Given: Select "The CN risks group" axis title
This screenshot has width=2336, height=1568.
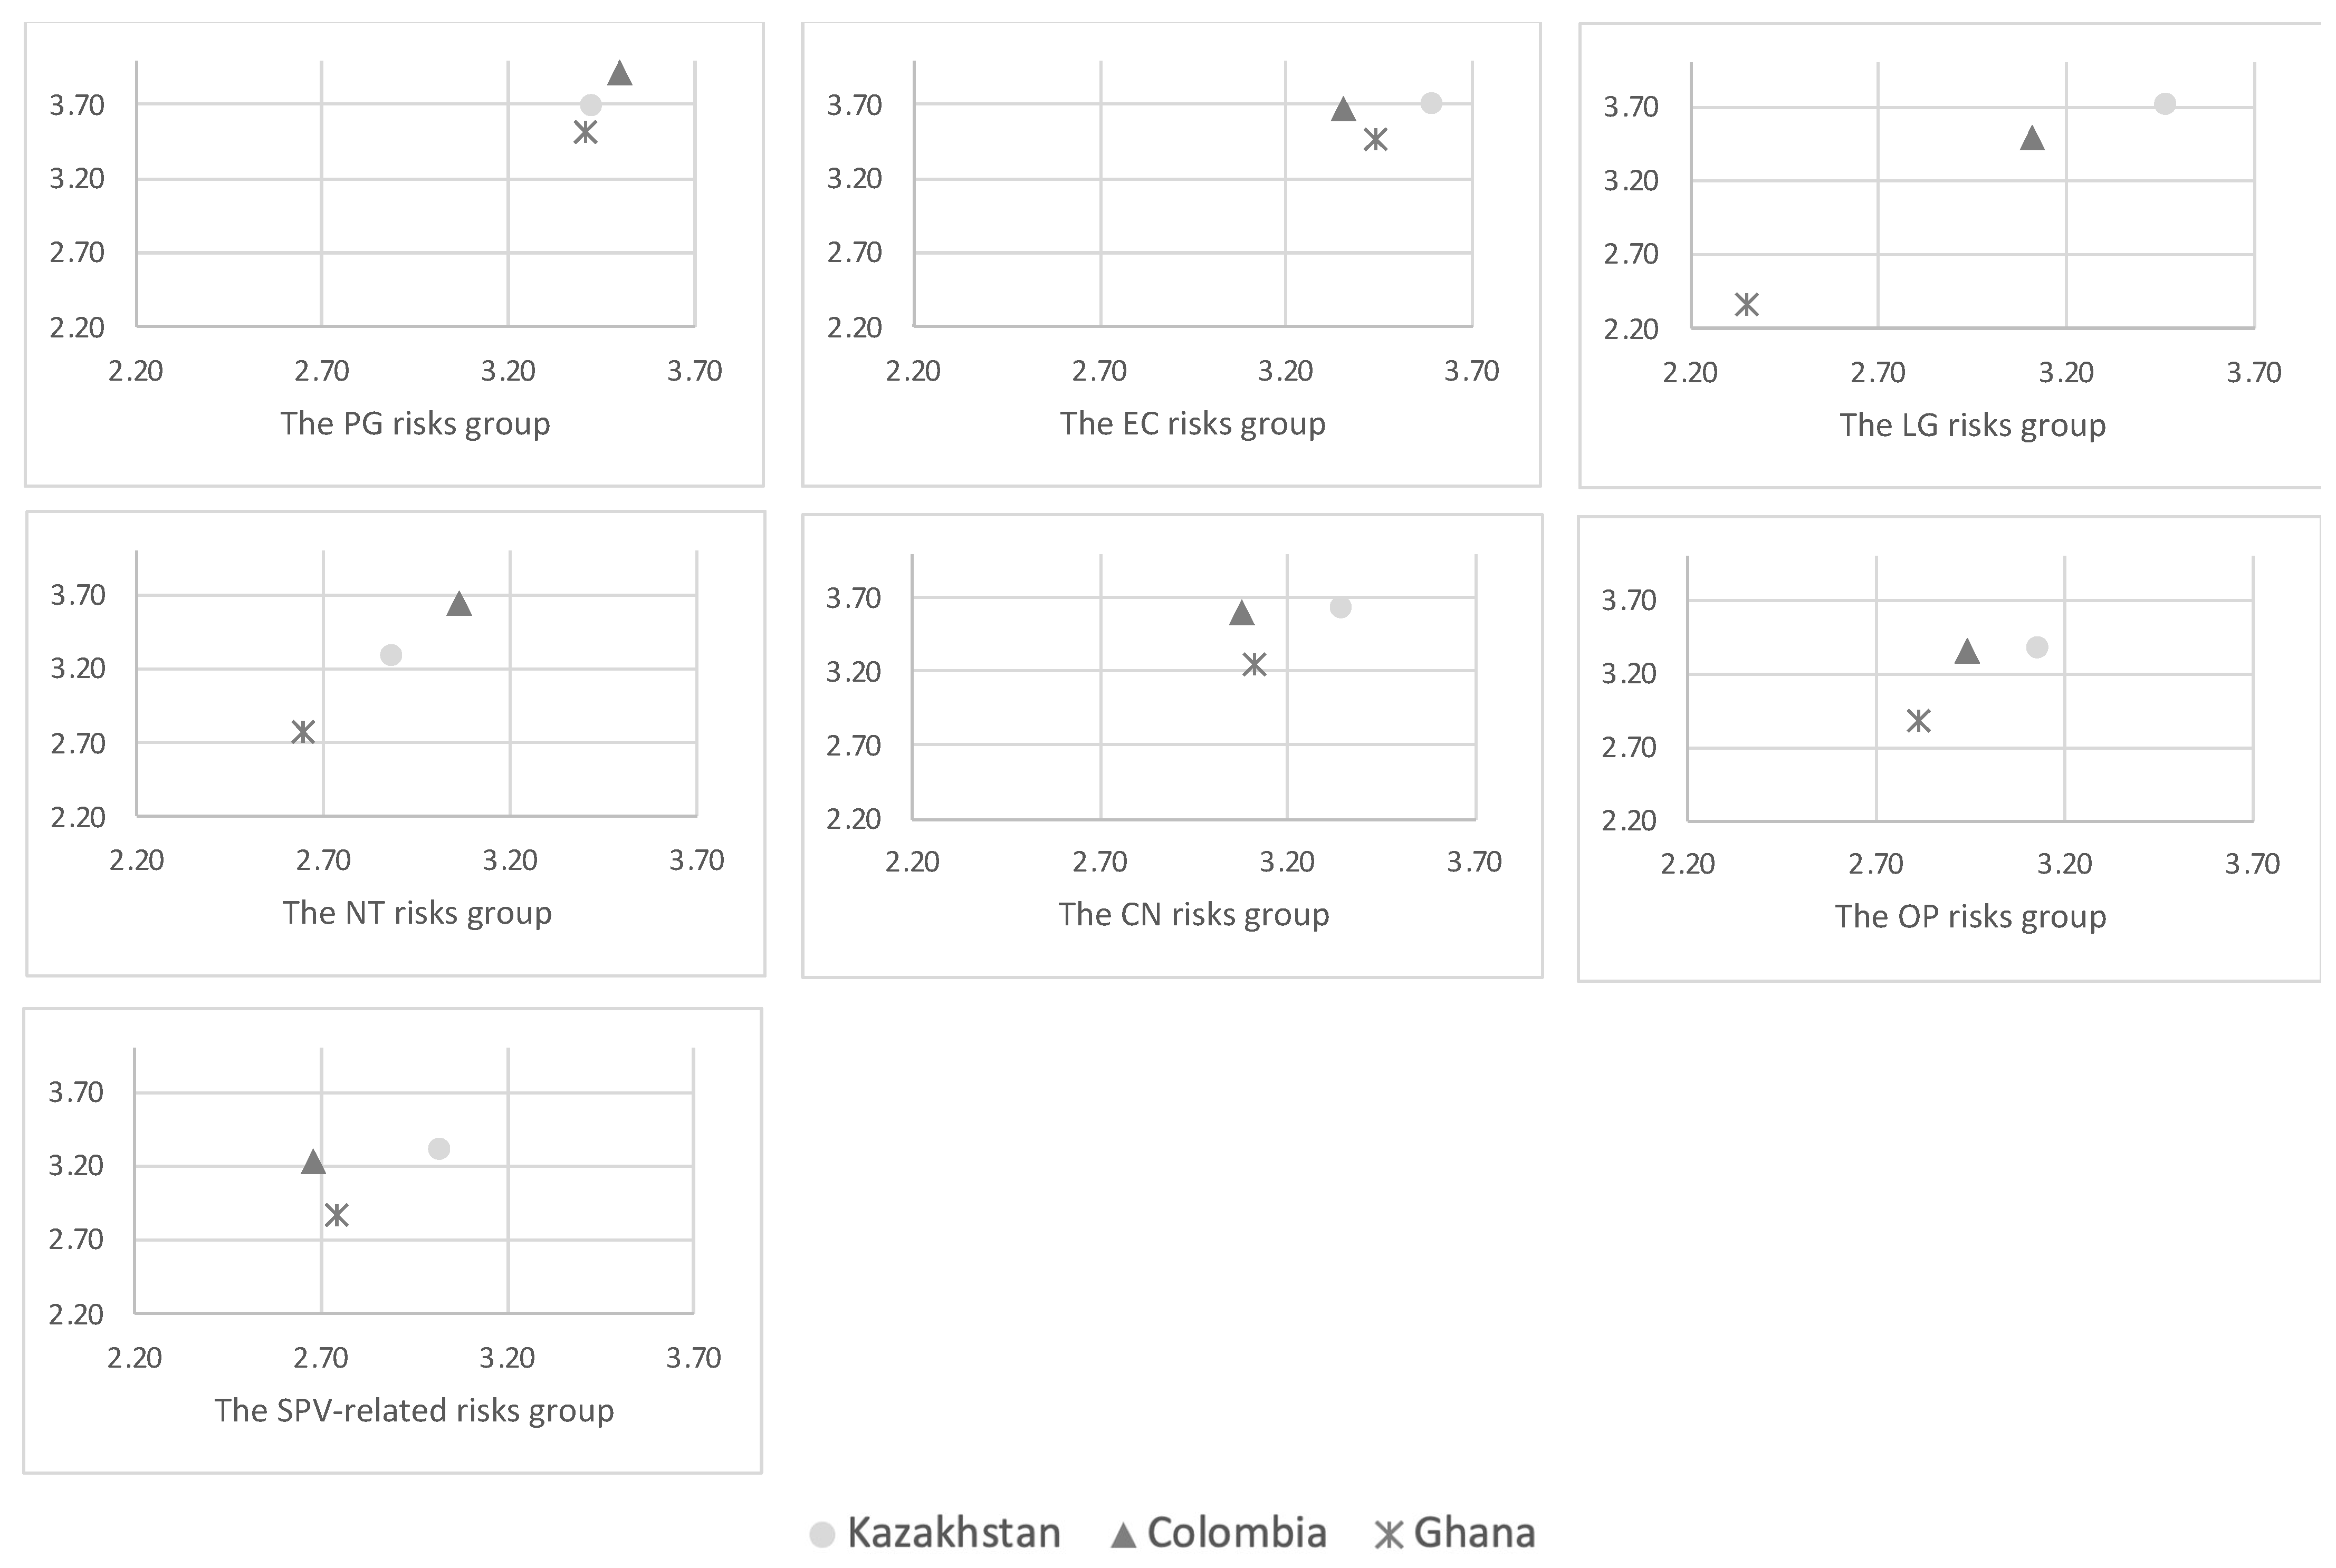Looking at the screenshot, I should click(1193, 915).
